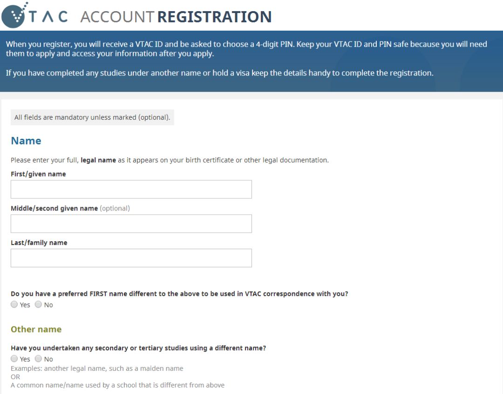The width and height of the screenshot is (503, 394).
Task: Click the maiden name example text
Action: pyautogui.click(x=97, y=368)
